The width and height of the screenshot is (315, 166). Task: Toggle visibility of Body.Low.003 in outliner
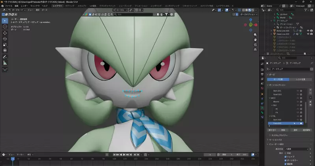click(x=308, y=31)
